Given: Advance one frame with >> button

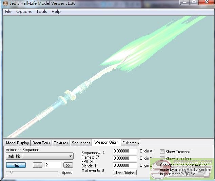Looking at the screenshot, I should pyautogui.click(x=68, y=165).
